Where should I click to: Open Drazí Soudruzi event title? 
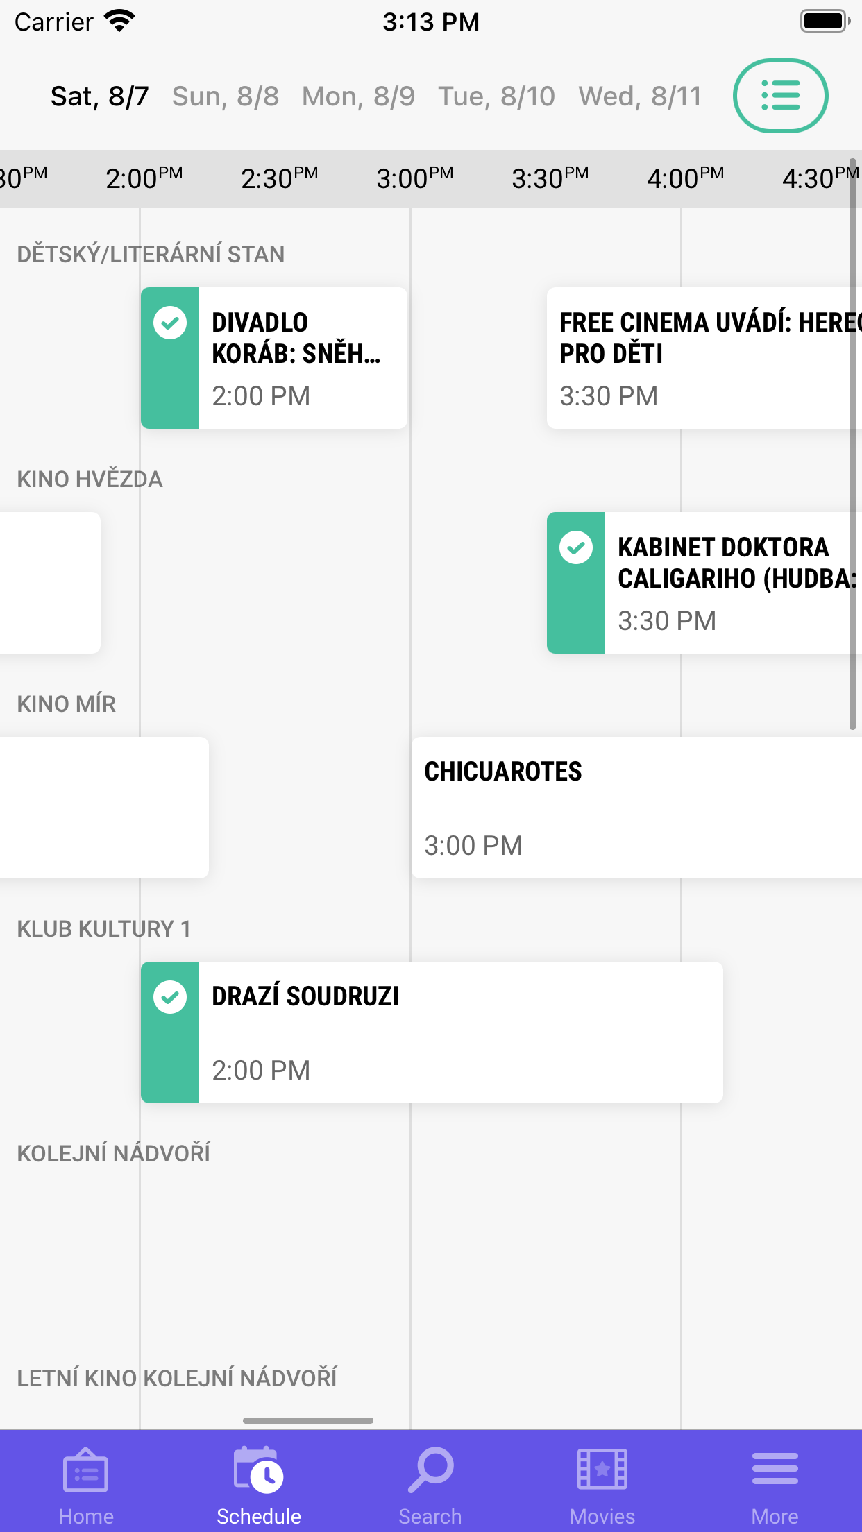click(x=305, y=996)
